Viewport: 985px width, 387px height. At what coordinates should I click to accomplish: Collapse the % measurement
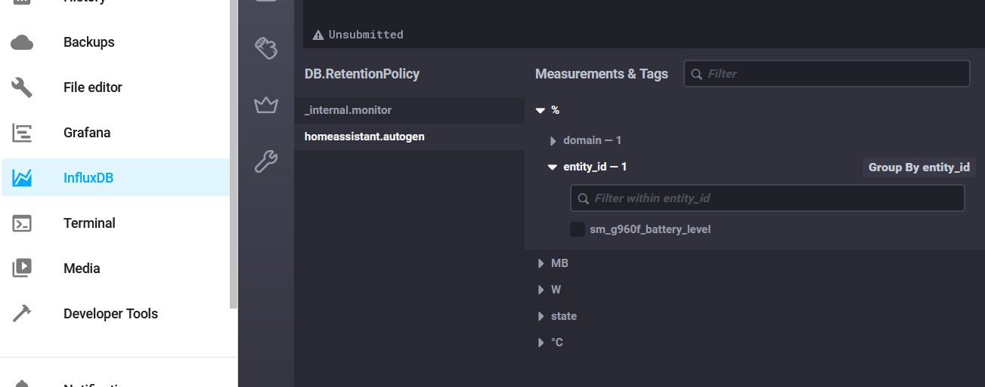click(x=541, y=110)
